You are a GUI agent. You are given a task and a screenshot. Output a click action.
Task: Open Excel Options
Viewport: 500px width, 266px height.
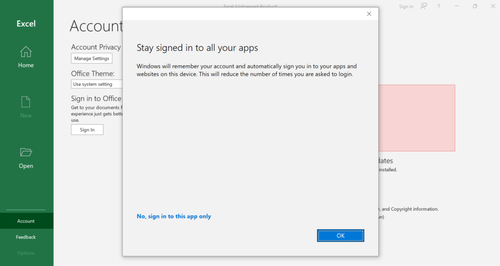point(26,253)
